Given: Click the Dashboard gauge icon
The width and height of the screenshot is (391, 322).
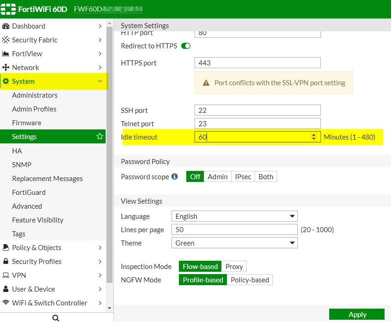Looking at the screenshot, I should point(6,26).
